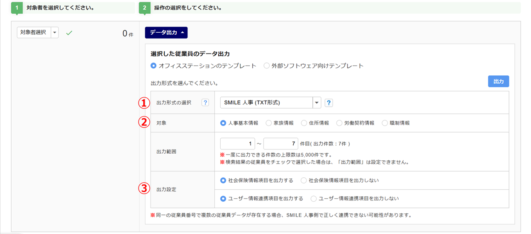531x234 pixels.
Task: Choose 住所情報 as the target
Action: click(304, 123)
